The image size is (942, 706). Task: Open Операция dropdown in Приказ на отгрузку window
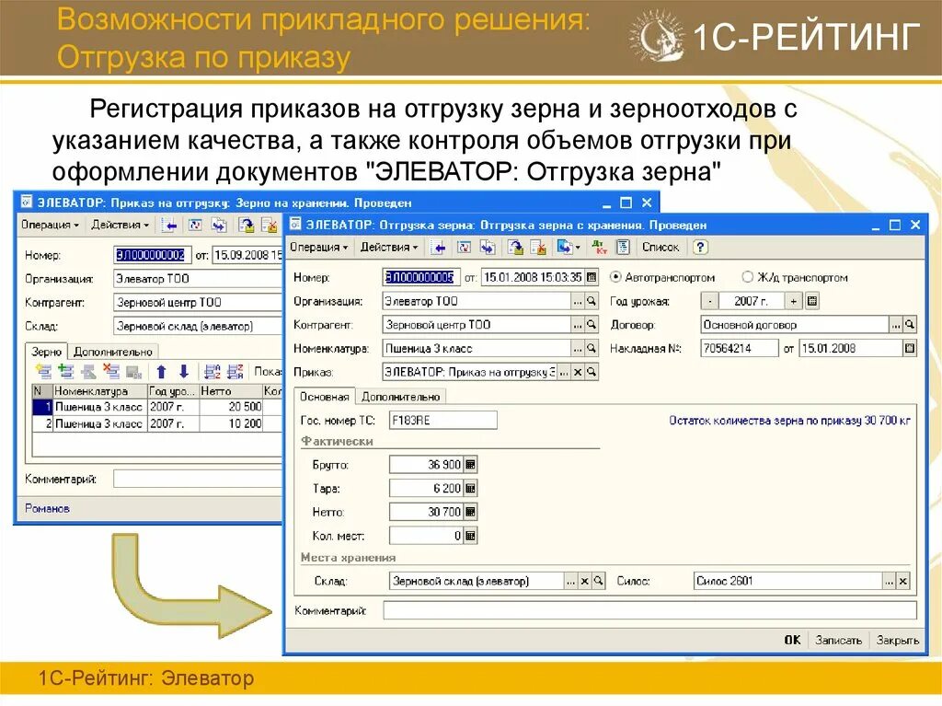click(x=50, y=225)
